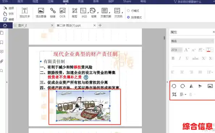
Task: Toggle italic formatting I
Action: coord(180,58)
